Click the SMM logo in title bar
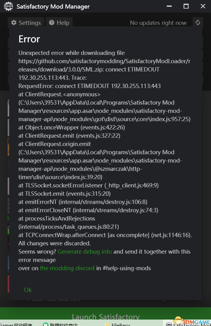 click(8, 6)
